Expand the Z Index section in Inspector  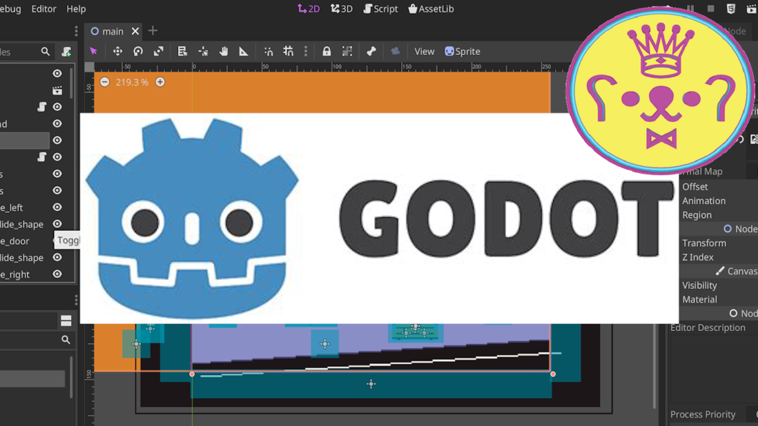[697, 257]
